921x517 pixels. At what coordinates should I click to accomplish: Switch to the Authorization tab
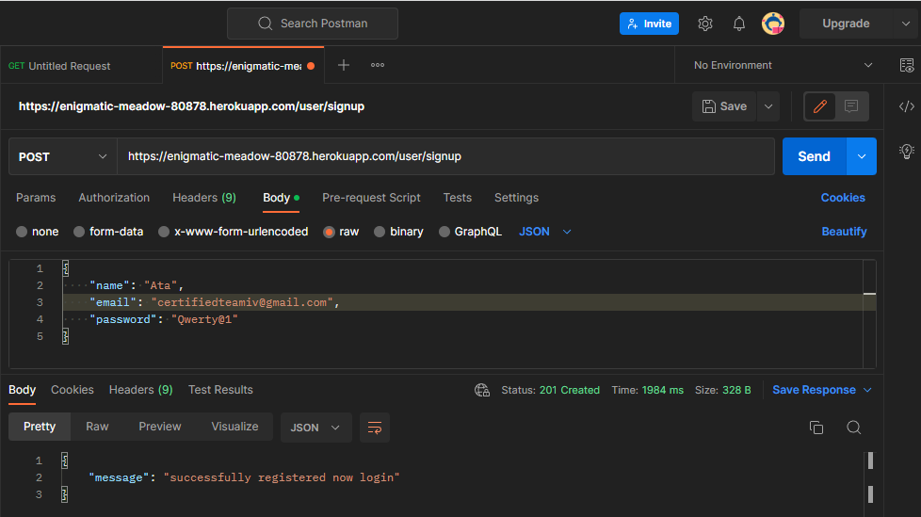coord(114,198)
